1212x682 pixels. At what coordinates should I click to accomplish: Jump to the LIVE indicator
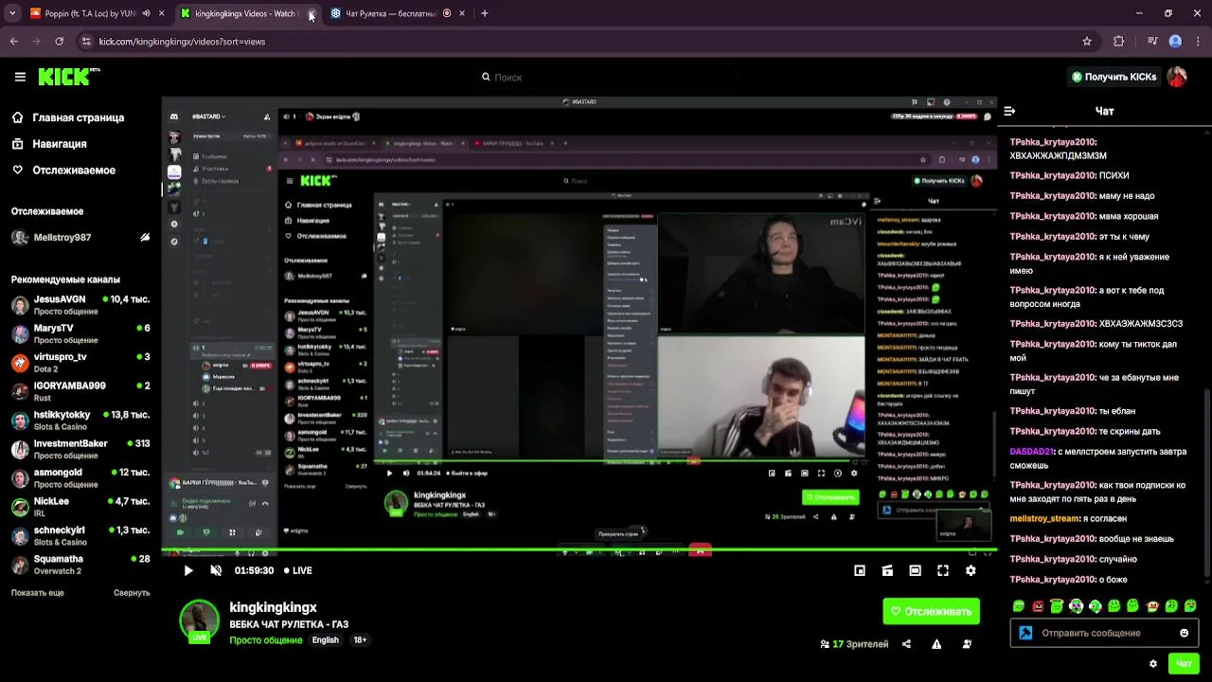tap(298, 570)
